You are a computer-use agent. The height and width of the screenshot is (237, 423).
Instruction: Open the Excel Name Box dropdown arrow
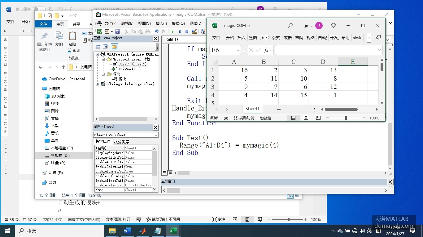tap(238, 50)
